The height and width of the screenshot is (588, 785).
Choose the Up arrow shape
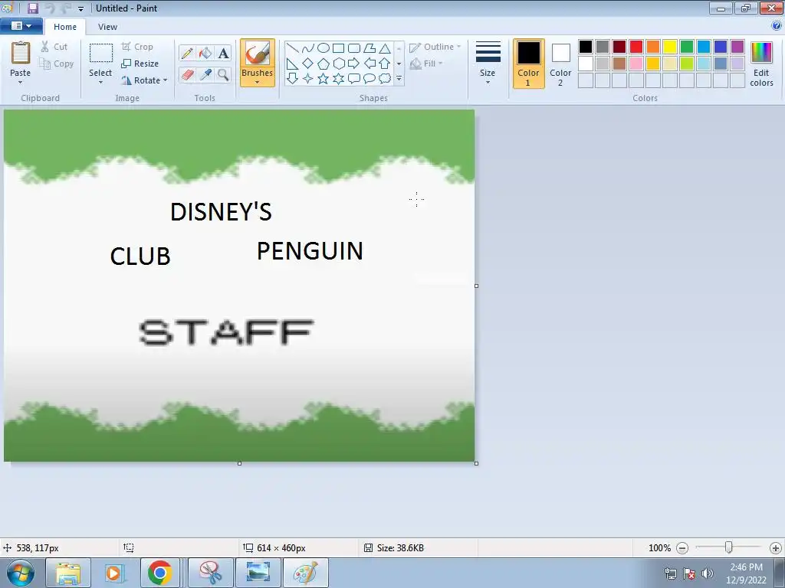[385, 64]
